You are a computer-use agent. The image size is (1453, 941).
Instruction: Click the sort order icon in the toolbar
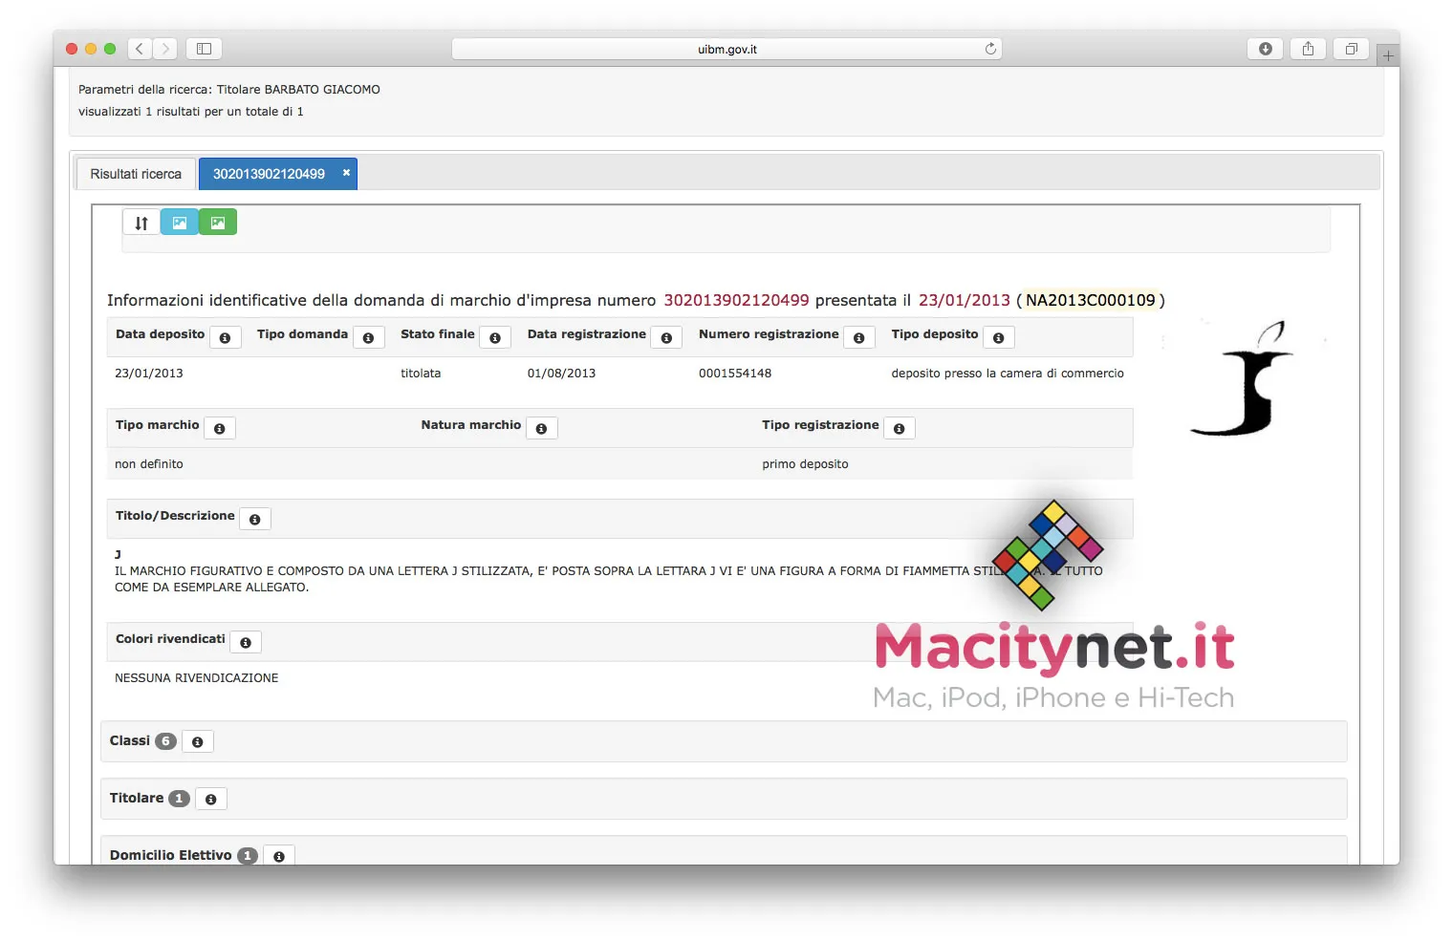pos(141,221)
